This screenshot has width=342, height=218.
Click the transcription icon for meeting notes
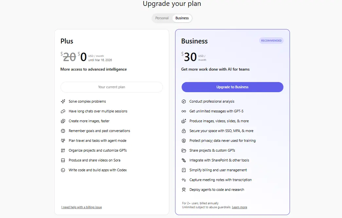[184, 180]
